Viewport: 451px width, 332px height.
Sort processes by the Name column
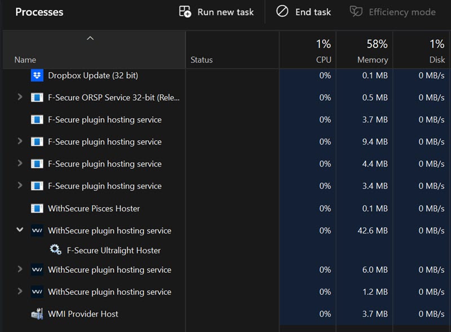pos(25,60)
